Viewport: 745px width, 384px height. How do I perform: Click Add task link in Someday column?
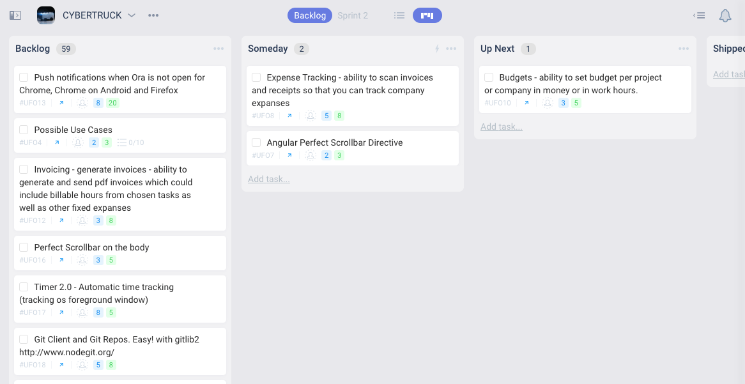[269, 179]
